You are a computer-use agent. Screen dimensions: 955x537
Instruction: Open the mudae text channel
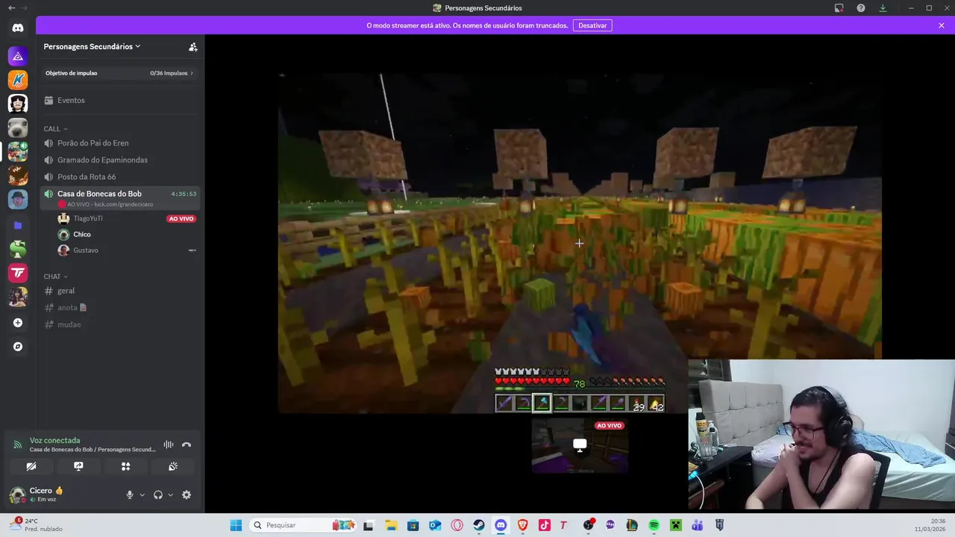(x=120, y=324)
